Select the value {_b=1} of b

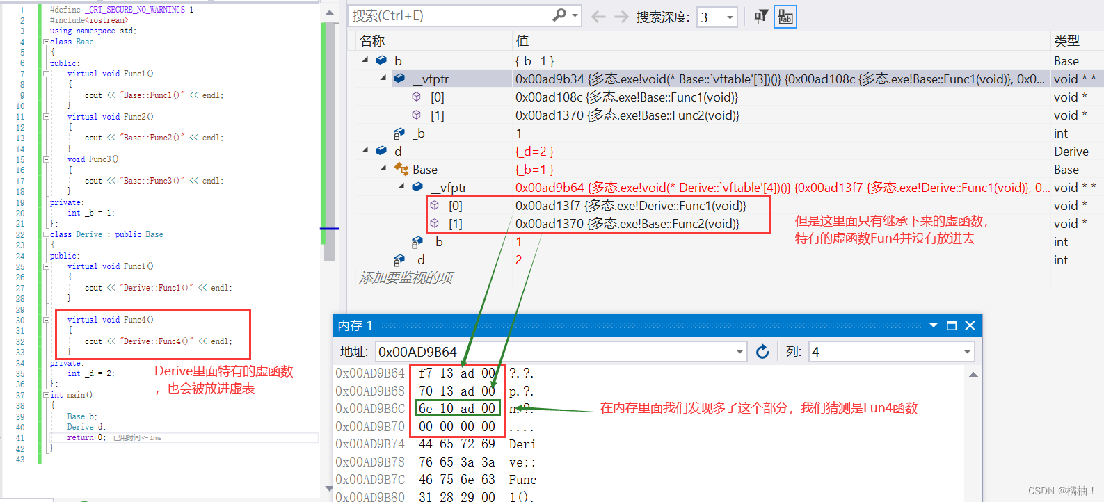(x=534, y=61)
